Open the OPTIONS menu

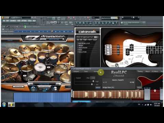point(24,21)
